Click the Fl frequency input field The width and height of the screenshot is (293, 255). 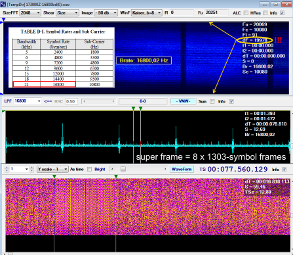point(182,12)
